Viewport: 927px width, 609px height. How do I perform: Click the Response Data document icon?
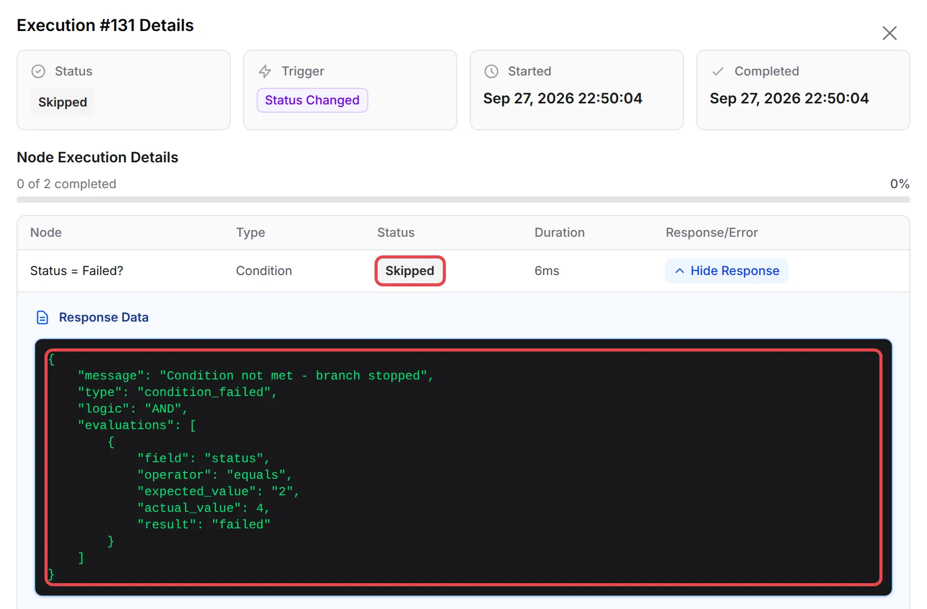pyautogui.click(x=42, y=317)
